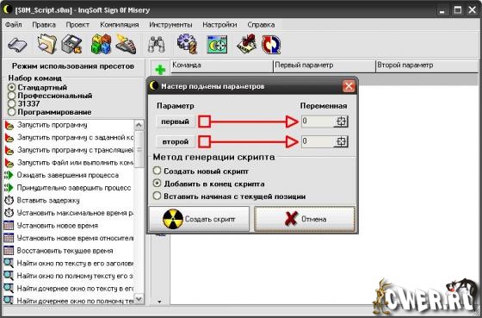Screen dimensions: 482x318
Task: Open the Справка menu
Action: [x=261, y=25]
